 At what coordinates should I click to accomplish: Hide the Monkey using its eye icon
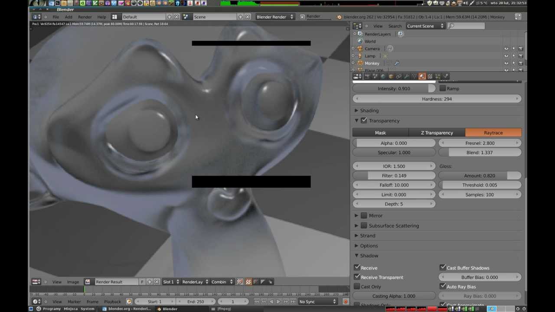(x=506, y=63)
